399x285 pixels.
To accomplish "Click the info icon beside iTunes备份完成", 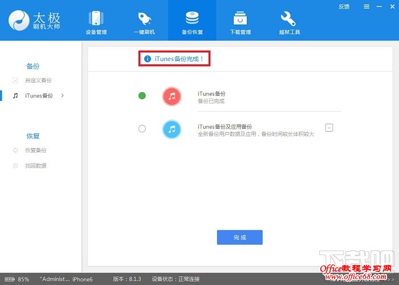I will [x=147, y=59].
